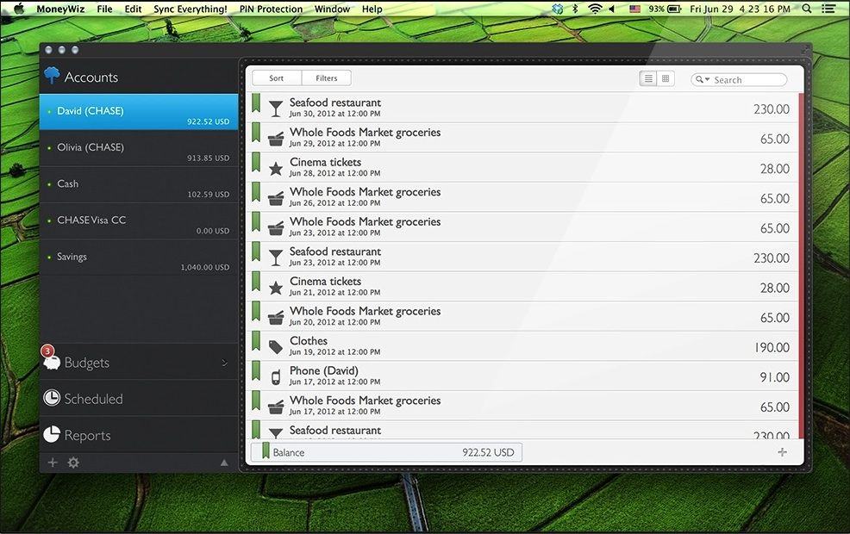Collapse sidebar with the triangle arrow

coord(224,463)
